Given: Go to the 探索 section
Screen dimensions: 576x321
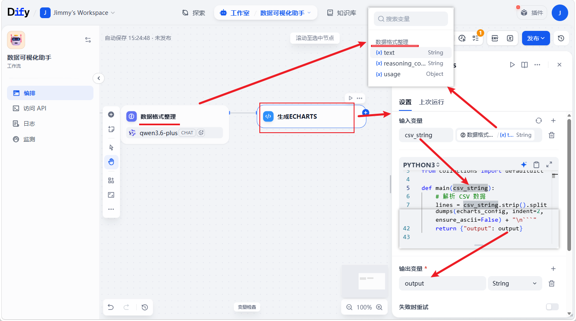Looking at the screenshot, I should pos(194,13).
